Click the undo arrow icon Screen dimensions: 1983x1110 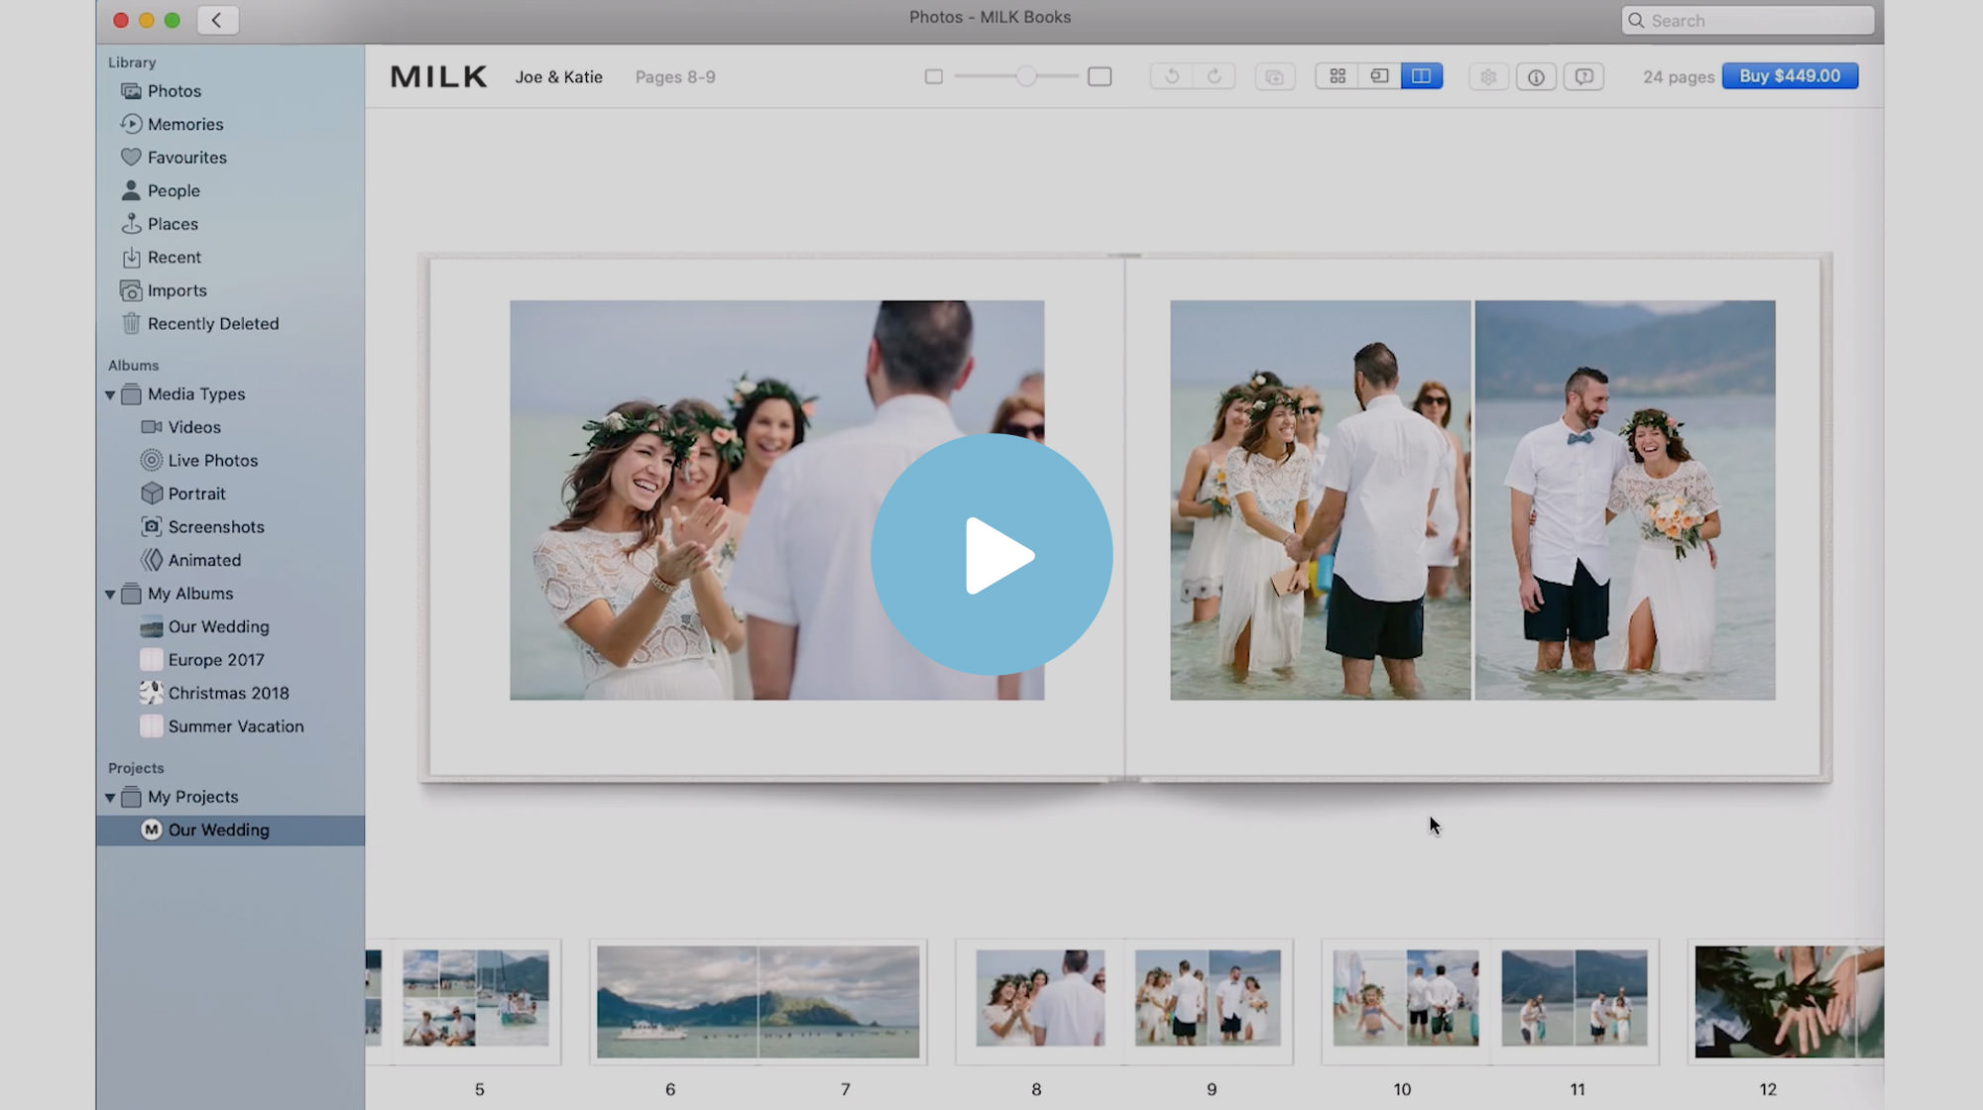click(x=1170, y=75)
